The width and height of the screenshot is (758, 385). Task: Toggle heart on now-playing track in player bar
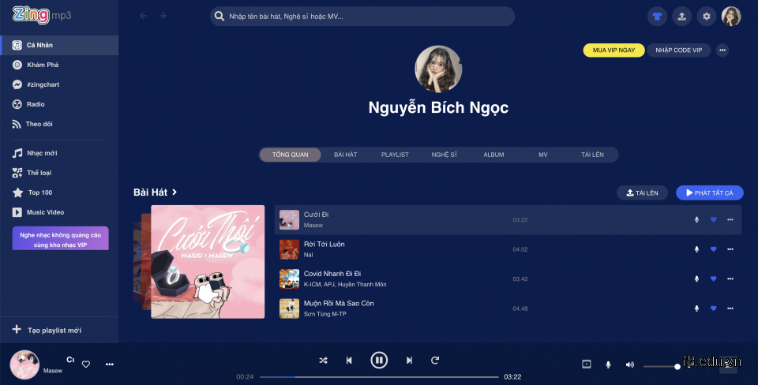click(86, 364)
